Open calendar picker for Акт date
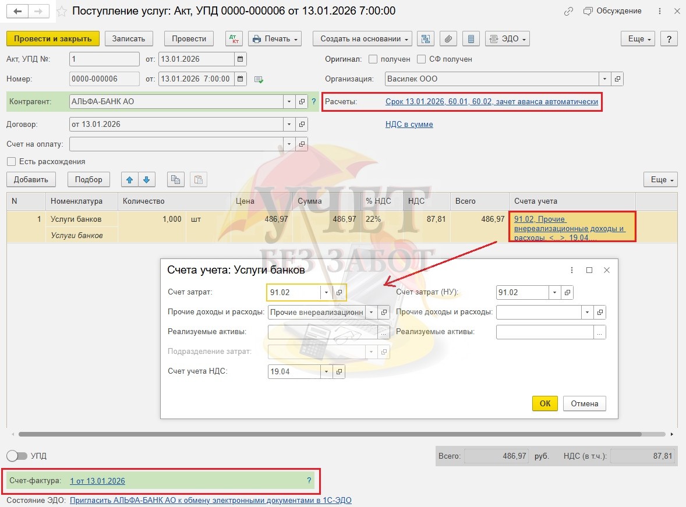 click(240, 59)
